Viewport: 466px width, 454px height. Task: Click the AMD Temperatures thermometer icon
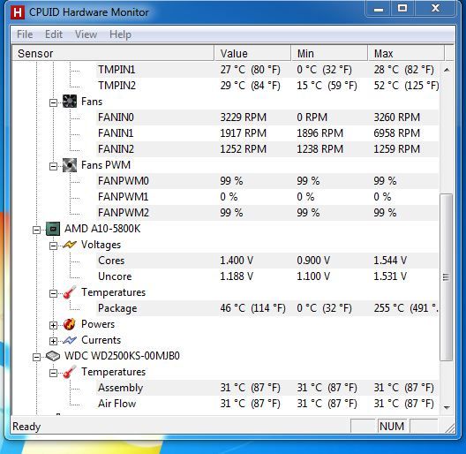click(x=70, y=292)
